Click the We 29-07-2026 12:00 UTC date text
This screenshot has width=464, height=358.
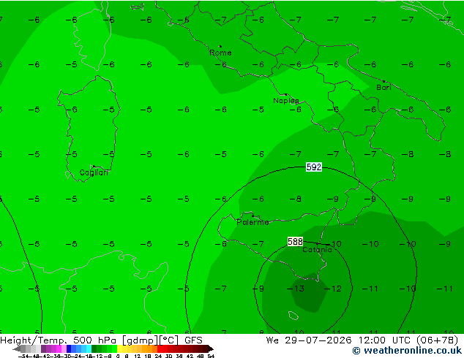point(340,340)
